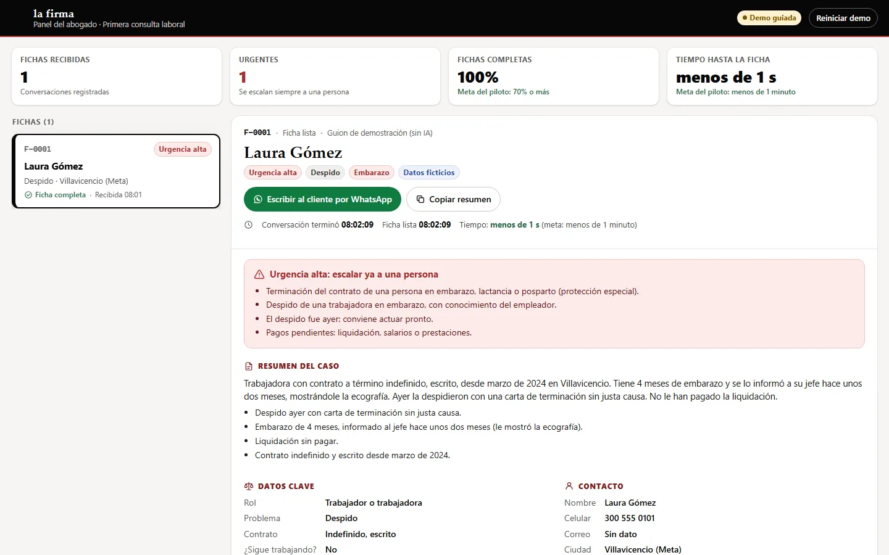Click the Contrato value Indefinido, escrito
Viewport: 889px width, 555px height.
pos(361,535)
